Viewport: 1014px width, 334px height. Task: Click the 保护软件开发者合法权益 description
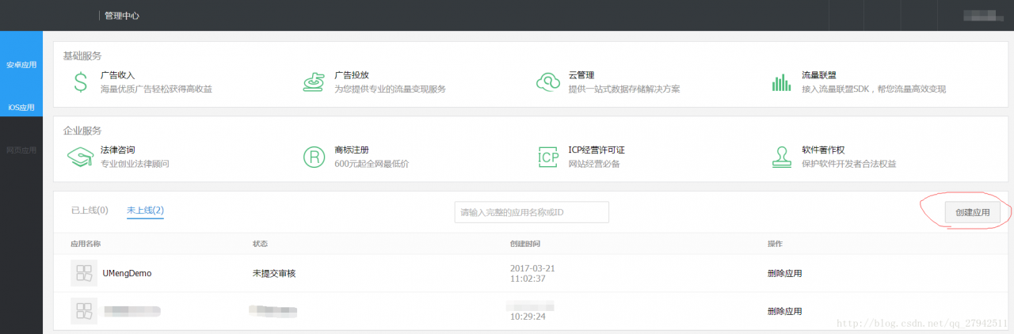(848, 164)
